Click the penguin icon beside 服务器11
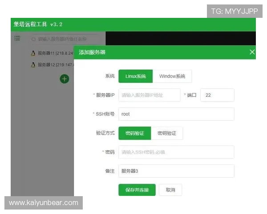Viewport: 267px width, 214px height. 33,53
